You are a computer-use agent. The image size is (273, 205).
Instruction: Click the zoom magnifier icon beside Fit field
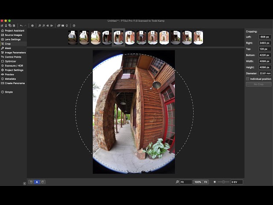click(177, 182)
